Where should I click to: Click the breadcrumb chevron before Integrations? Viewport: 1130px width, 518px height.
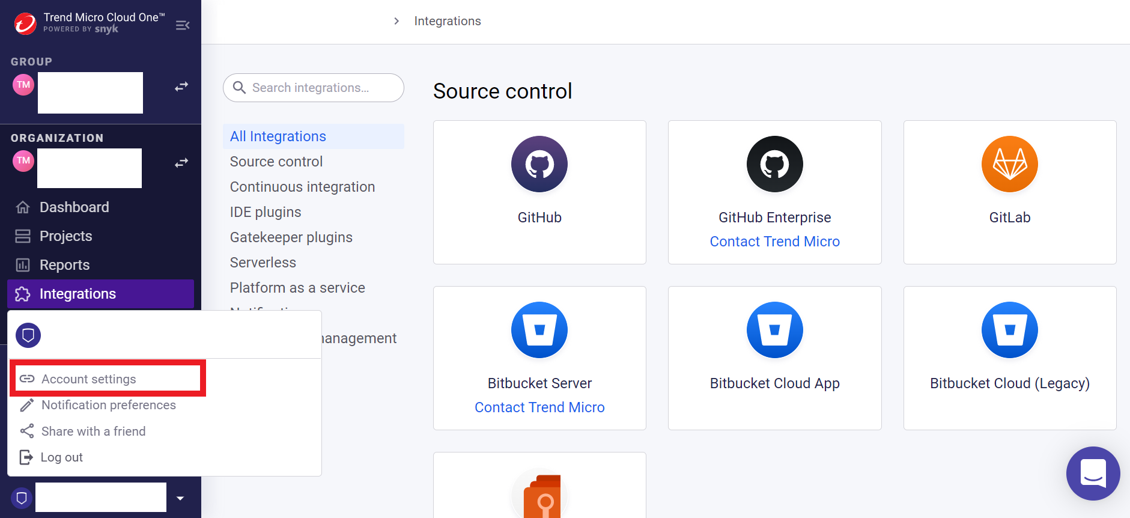[396, 21]
